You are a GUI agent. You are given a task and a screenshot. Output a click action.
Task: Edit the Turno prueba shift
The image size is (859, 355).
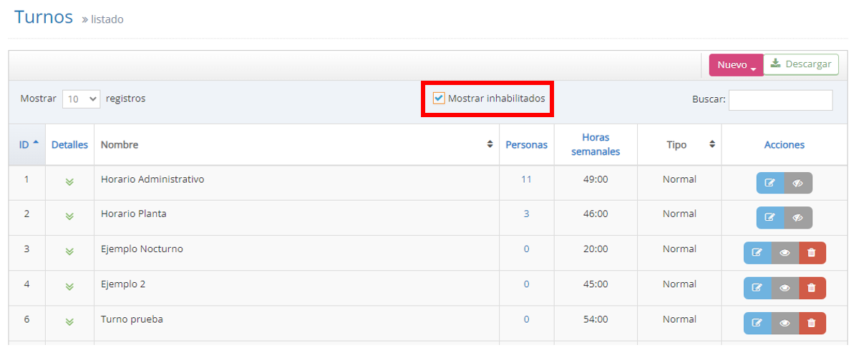(757, 323)
